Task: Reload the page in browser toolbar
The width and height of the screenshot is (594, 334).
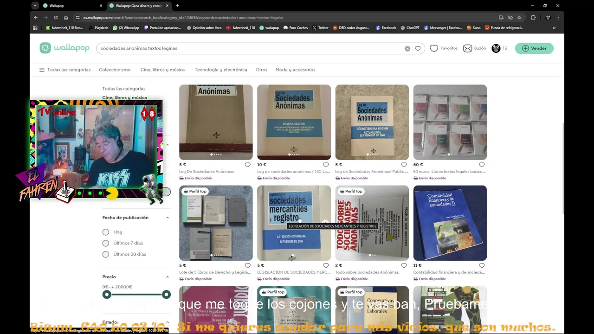Action: (56, 18)
